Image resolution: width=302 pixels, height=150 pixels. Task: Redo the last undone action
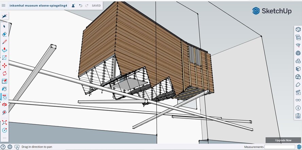[87, 5]
